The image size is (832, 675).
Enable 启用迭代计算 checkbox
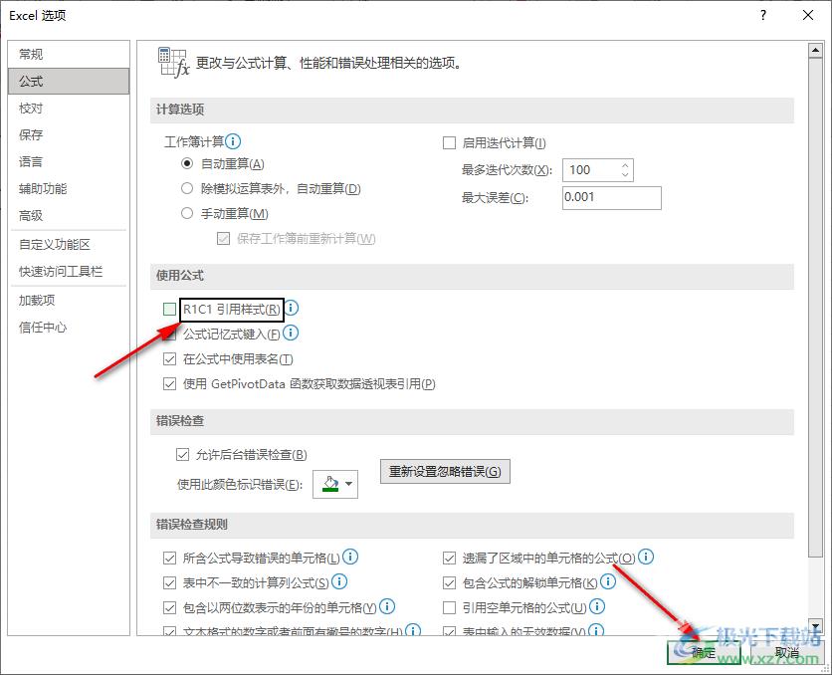coord(449,142)
